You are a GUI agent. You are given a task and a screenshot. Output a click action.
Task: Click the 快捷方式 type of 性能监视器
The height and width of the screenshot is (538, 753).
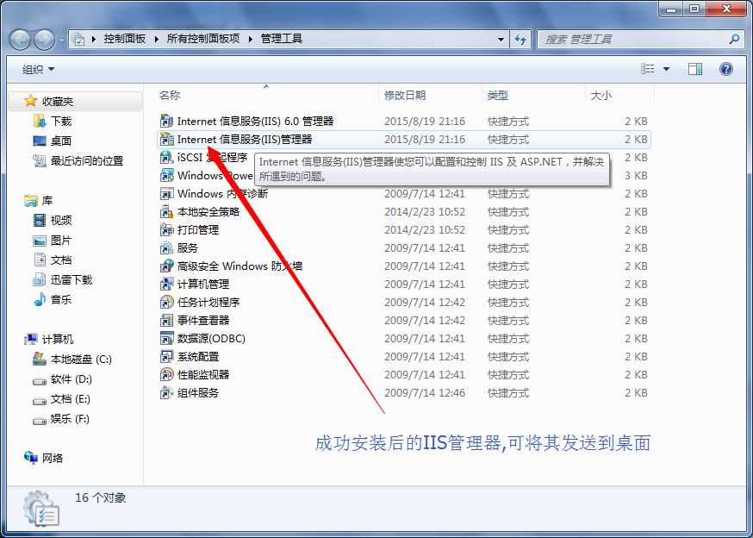coord(508,374)
